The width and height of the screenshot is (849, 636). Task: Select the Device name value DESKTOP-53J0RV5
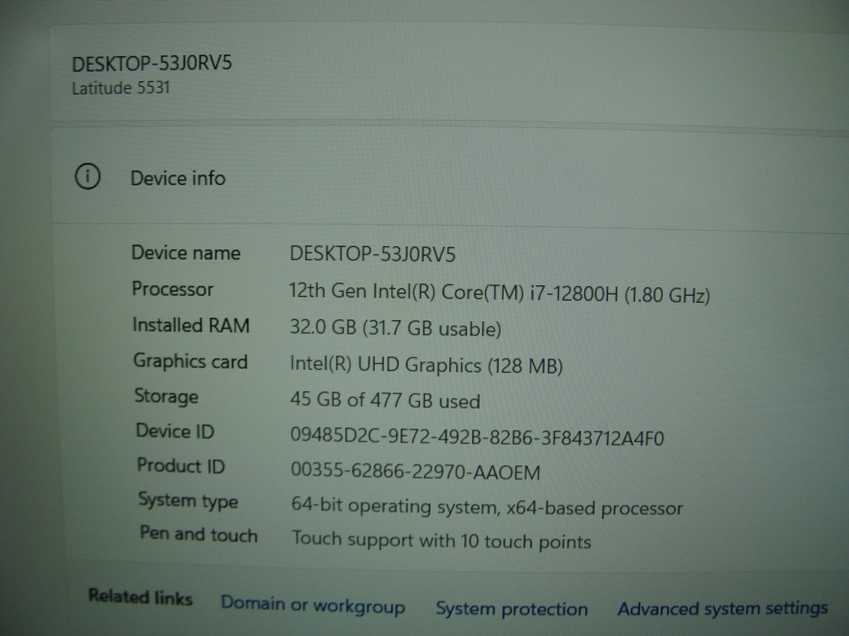[372, 254]
